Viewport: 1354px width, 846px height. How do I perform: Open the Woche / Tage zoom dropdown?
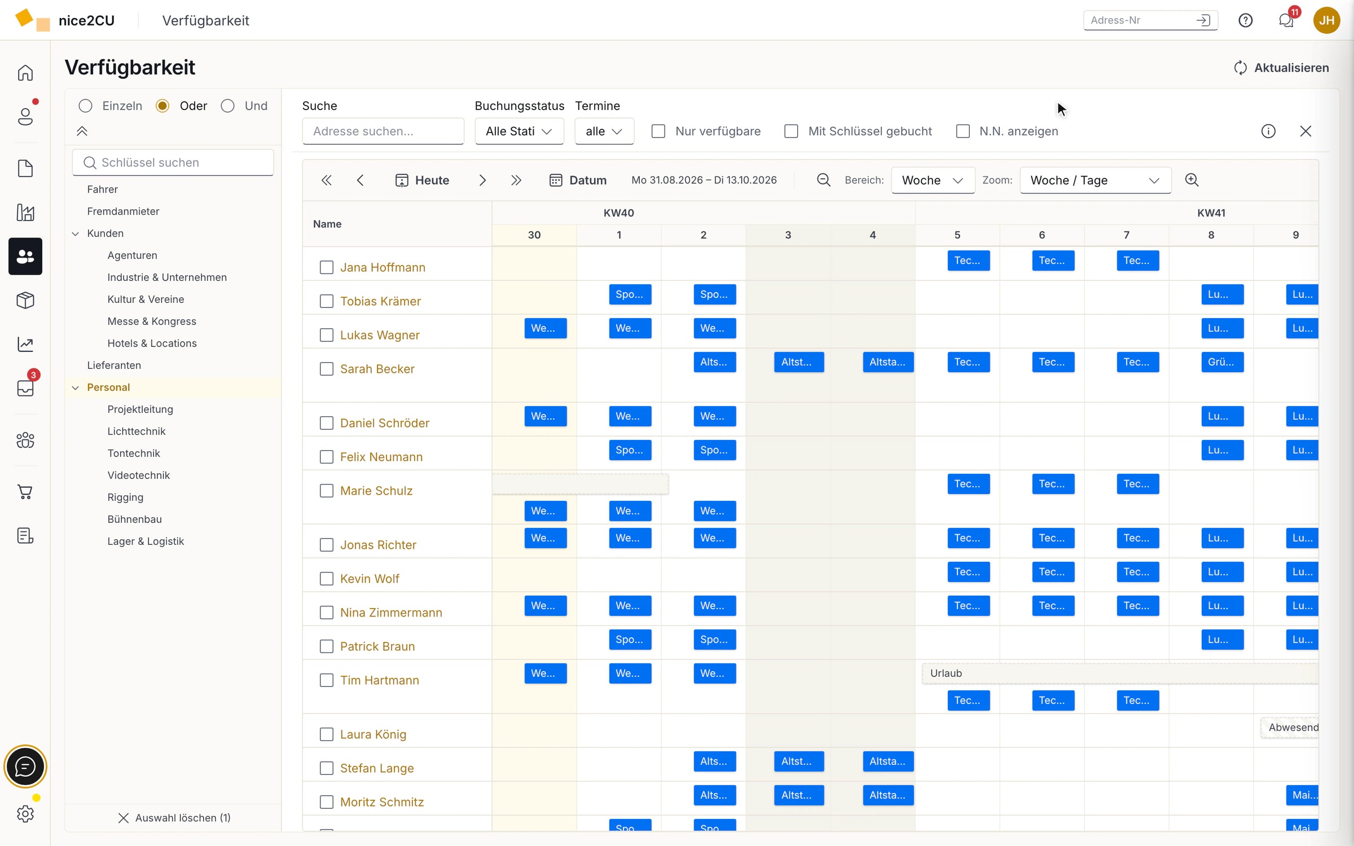(1094, 180)
